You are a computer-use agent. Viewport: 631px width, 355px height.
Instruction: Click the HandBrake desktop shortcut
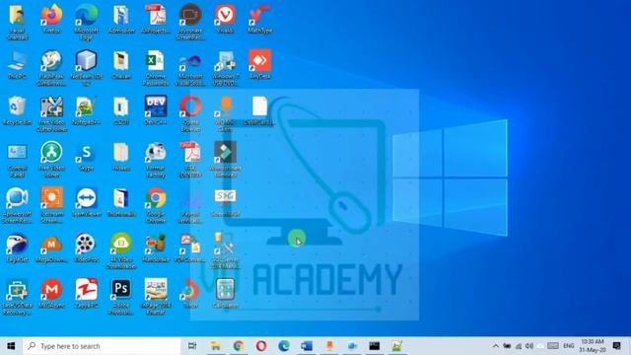156,248
